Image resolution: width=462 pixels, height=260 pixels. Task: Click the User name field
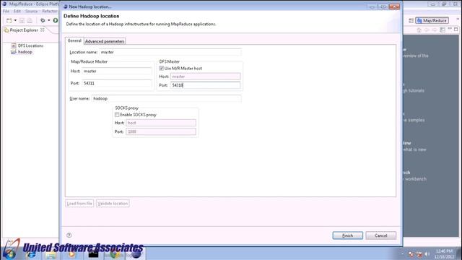coord(167,98)
